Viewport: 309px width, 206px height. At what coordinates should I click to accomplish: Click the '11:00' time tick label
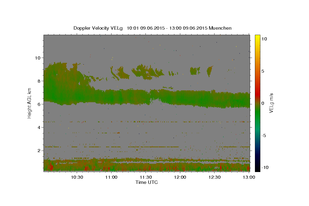111,177
